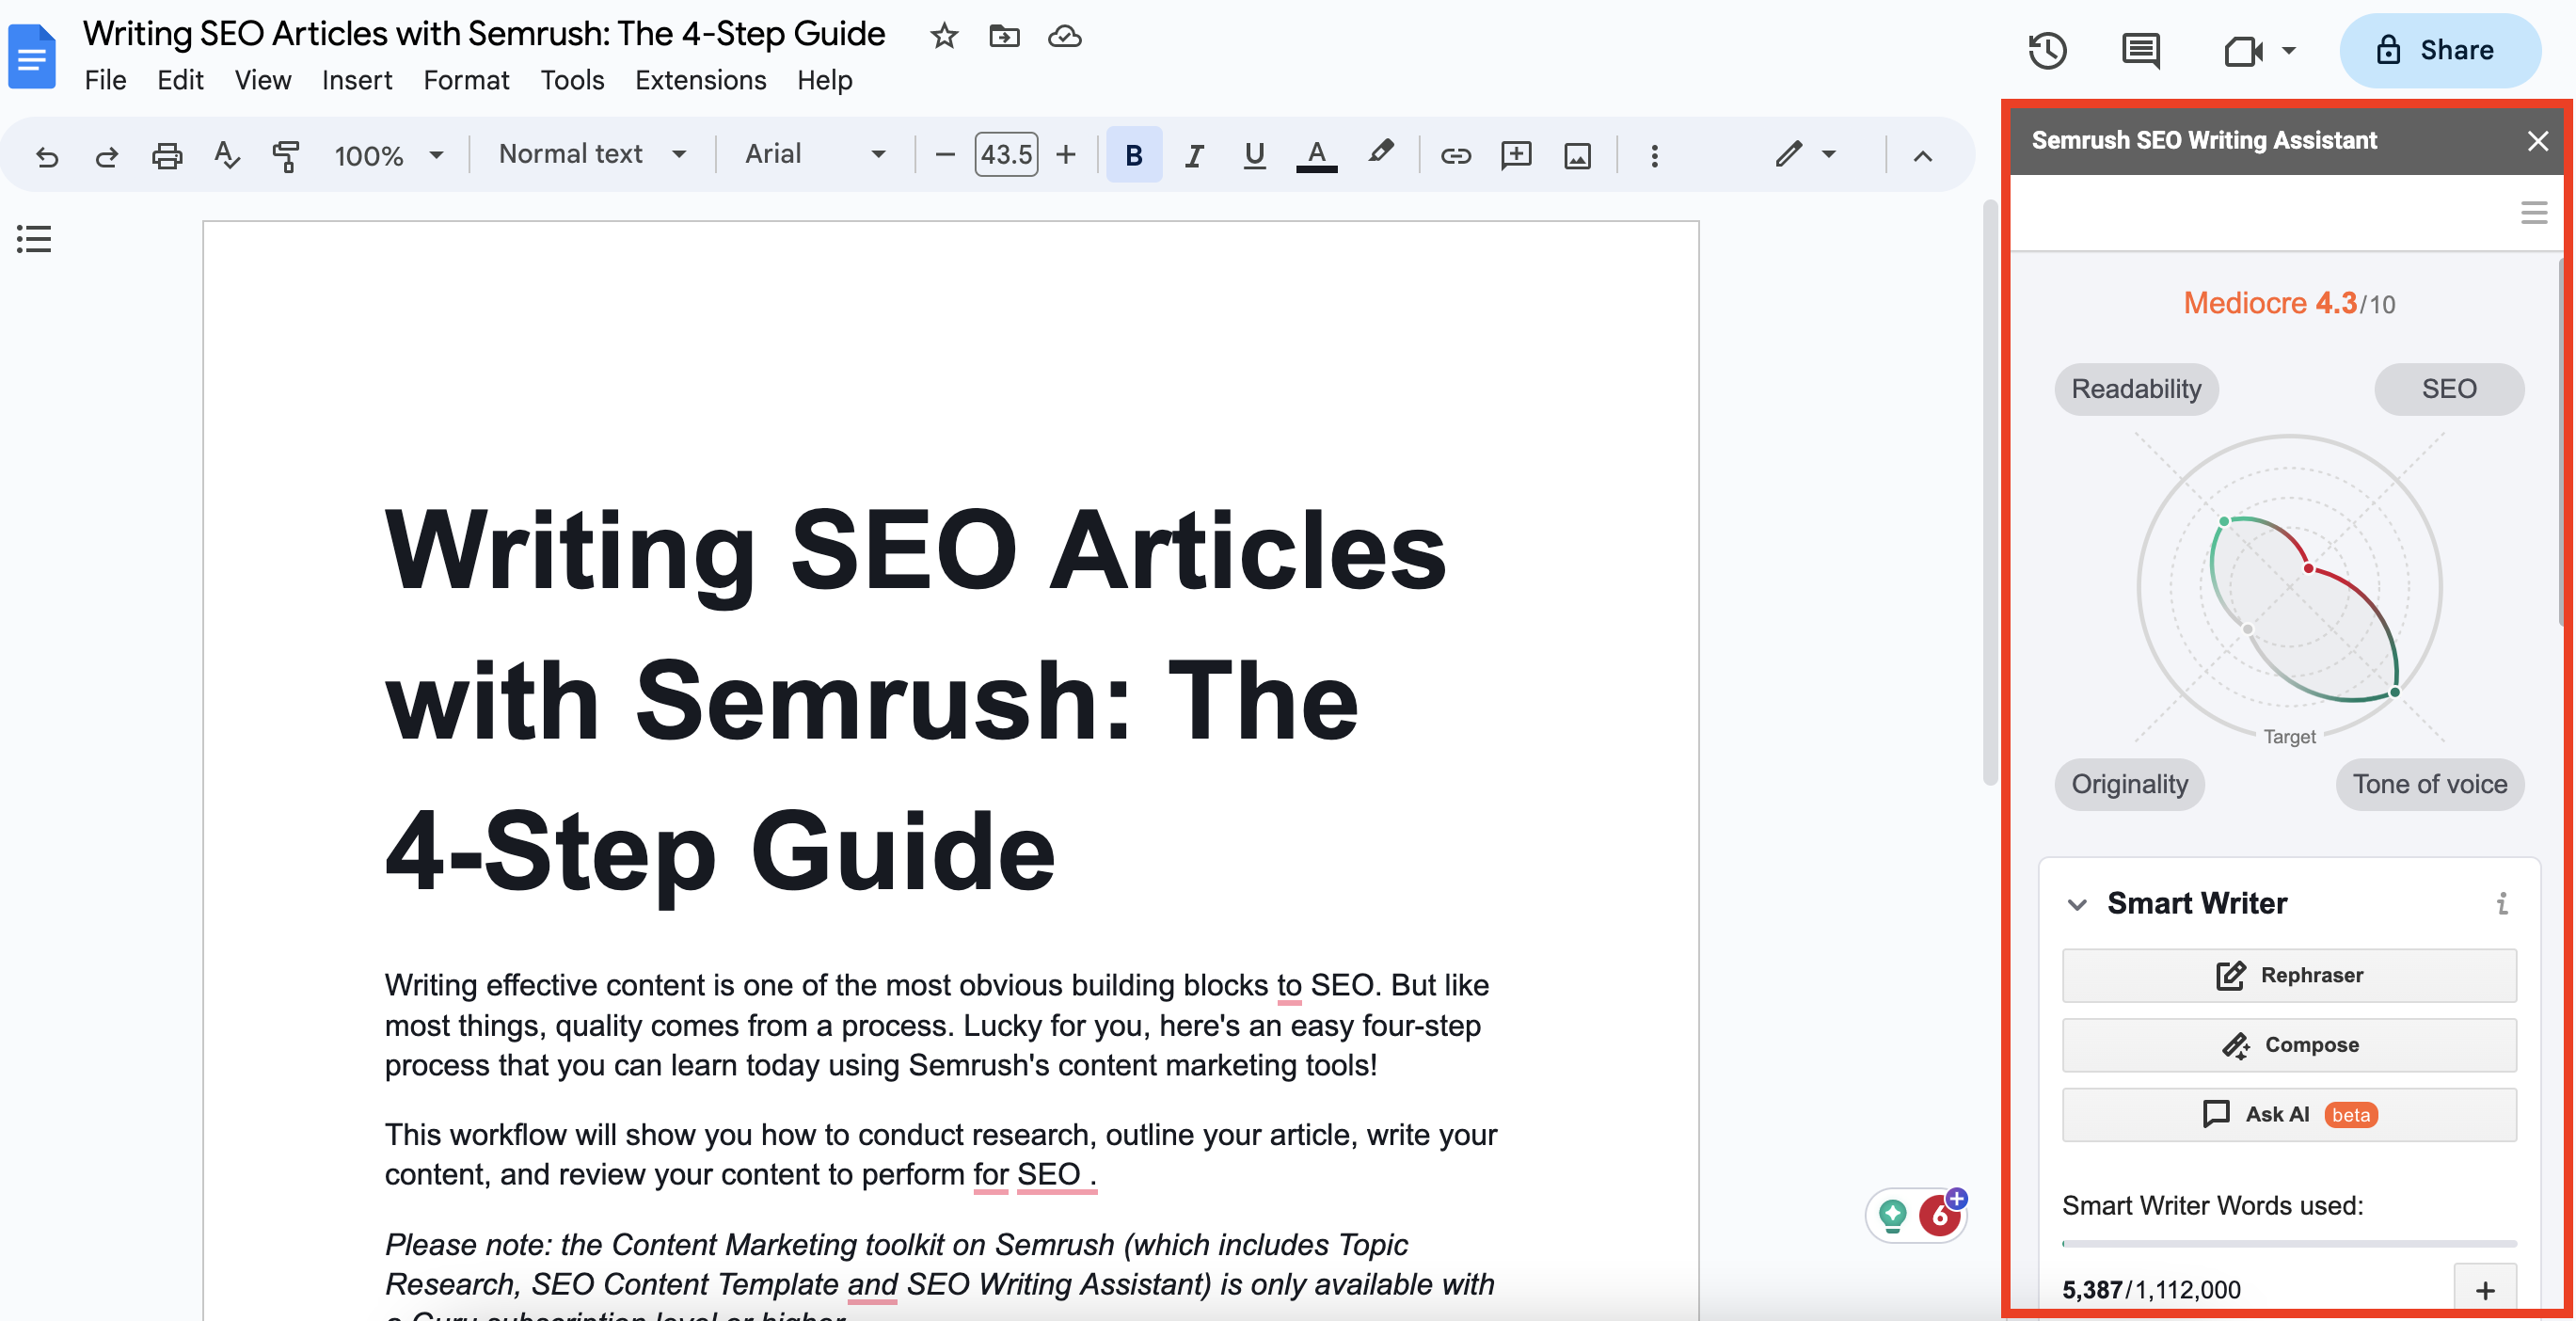
Task: Decrease the font size
Action: (x=944, y=155)
